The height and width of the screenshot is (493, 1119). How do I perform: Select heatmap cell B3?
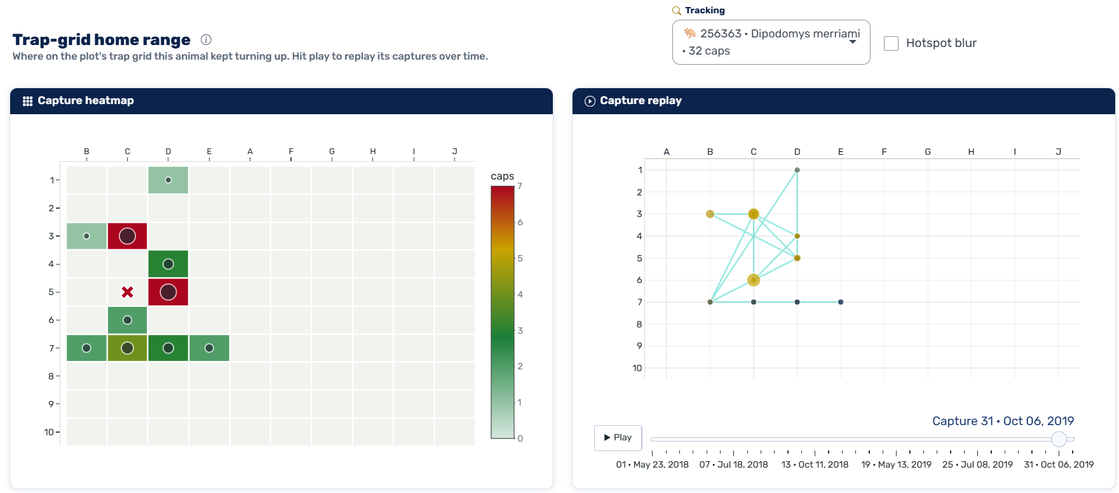[x=86, y=236]
